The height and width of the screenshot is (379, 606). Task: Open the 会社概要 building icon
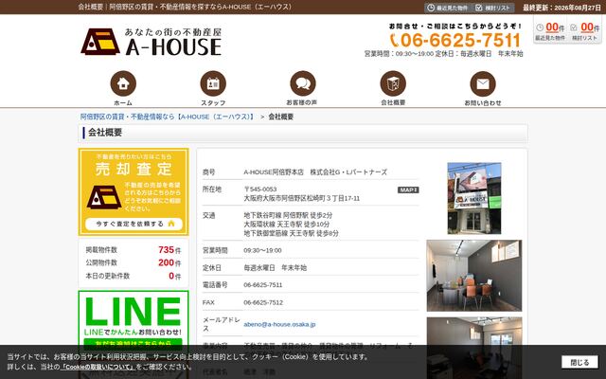393,83
